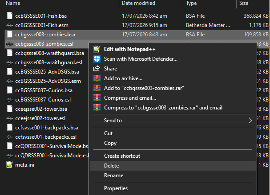Viewport: 270px width, 195px height.
Task: Click file icon of ccbgssse008-wraithguard.bsa
Action: pos(10,53)
